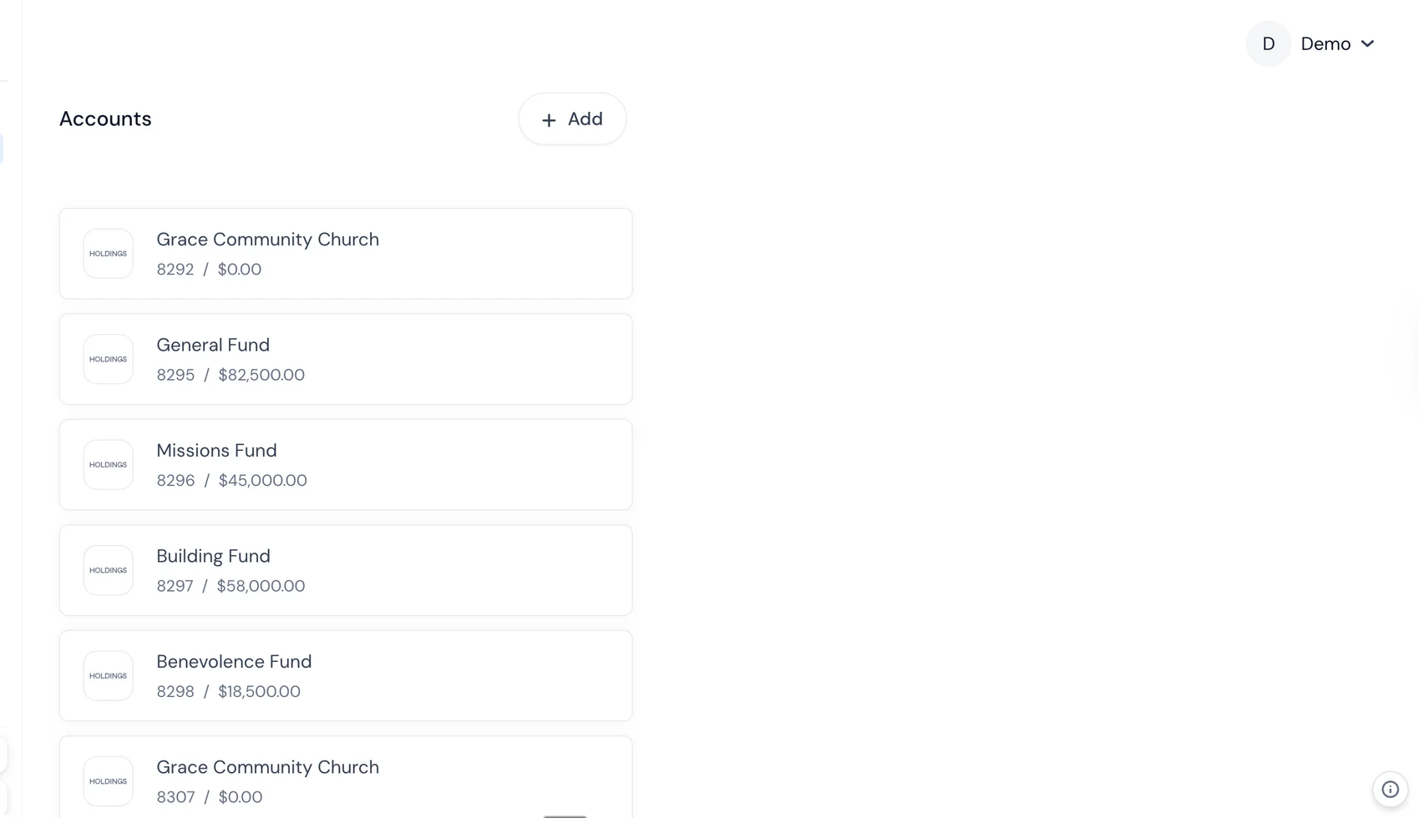This screenshot has height=818, width=1418.
Task: Click the Demo username label
Action: pyautogui.click(x=1325, y=44)
